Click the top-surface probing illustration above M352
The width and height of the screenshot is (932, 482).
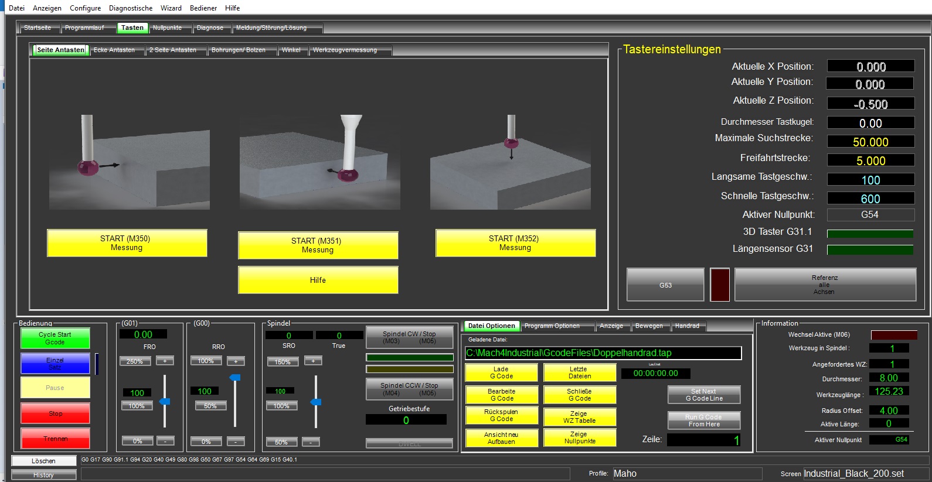510,162
